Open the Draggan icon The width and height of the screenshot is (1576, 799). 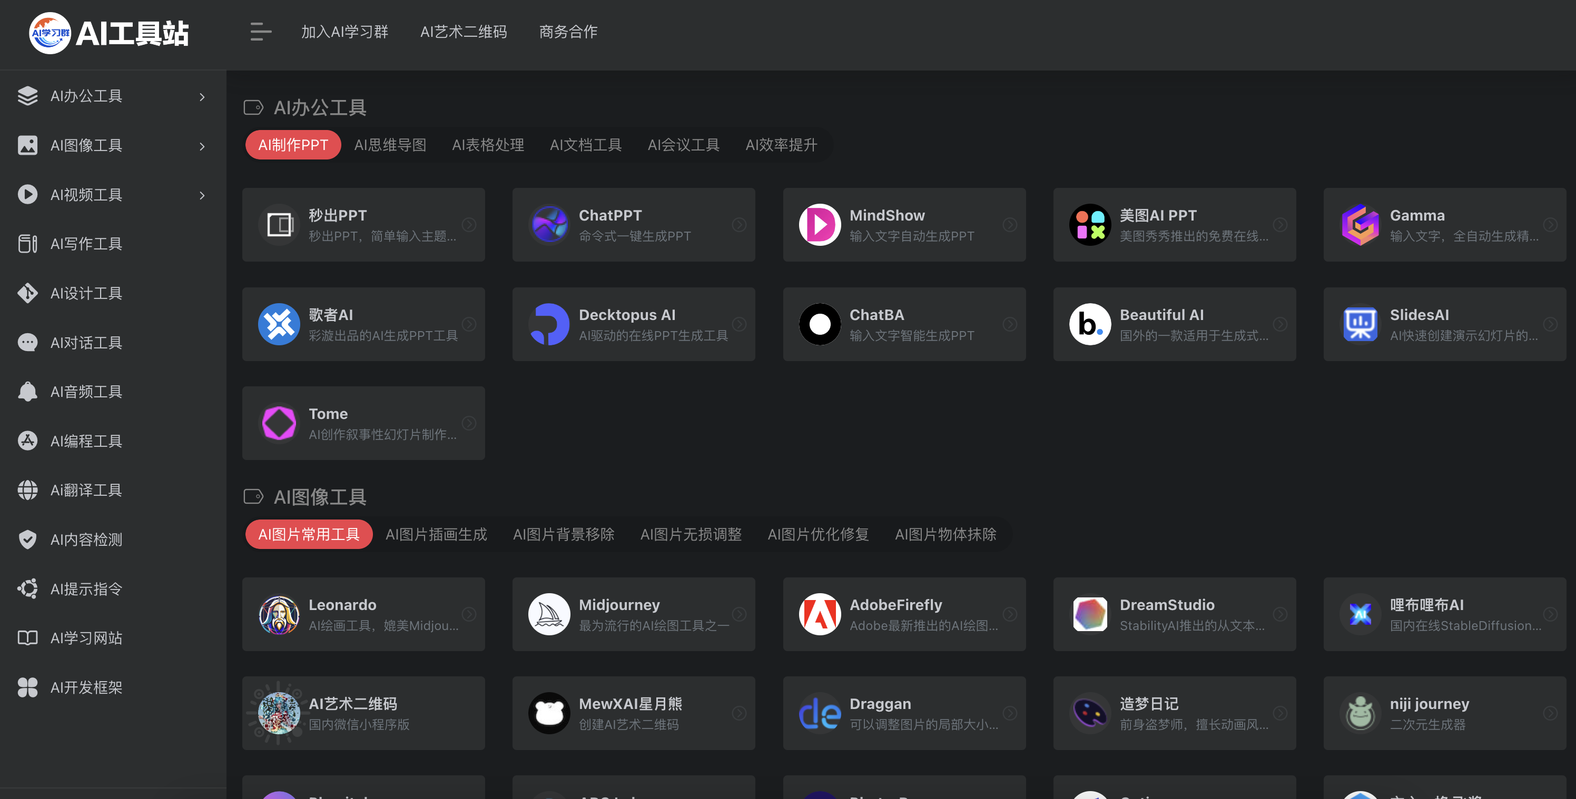(820, 713)
